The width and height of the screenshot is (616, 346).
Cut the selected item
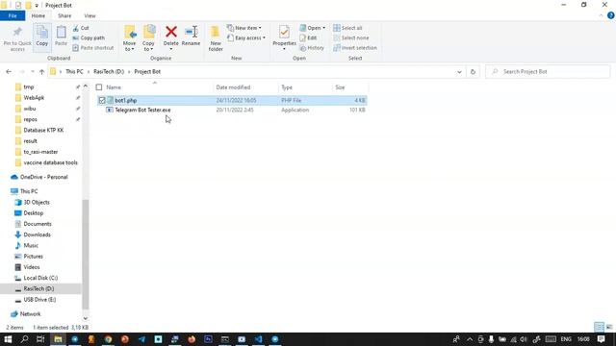click(81, 28)
